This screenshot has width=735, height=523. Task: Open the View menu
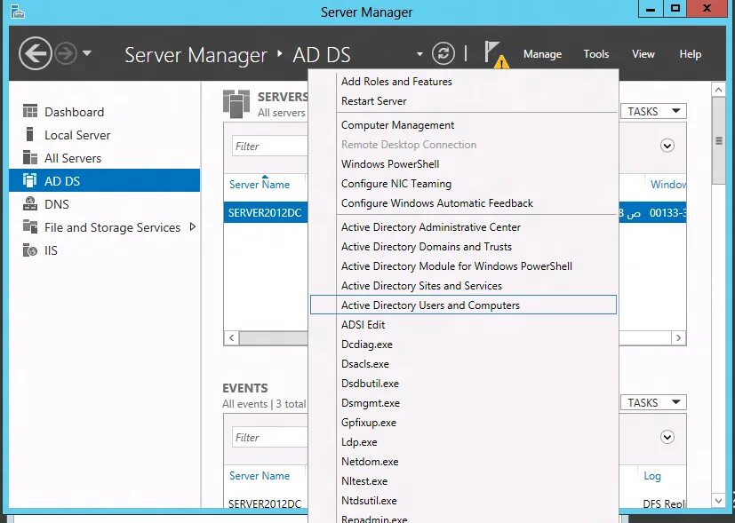[643, 54]
